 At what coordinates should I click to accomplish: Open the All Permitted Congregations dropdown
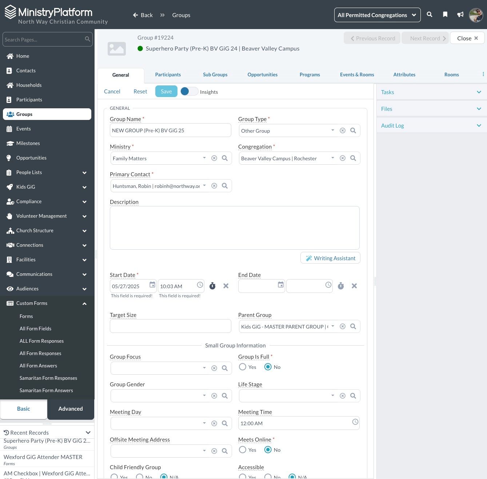377,15
